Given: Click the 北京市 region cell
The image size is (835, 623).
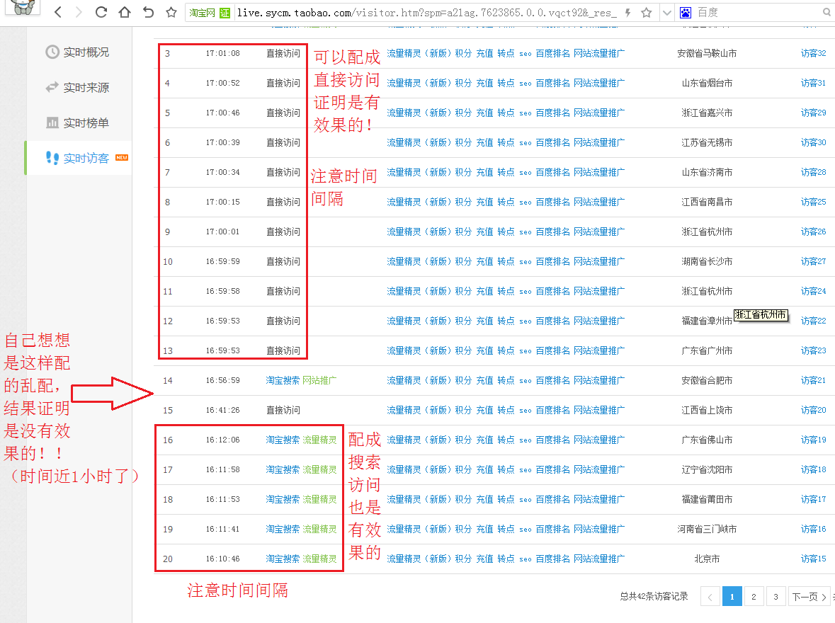Looking at the screenshot, I should [x=707, y=559].
